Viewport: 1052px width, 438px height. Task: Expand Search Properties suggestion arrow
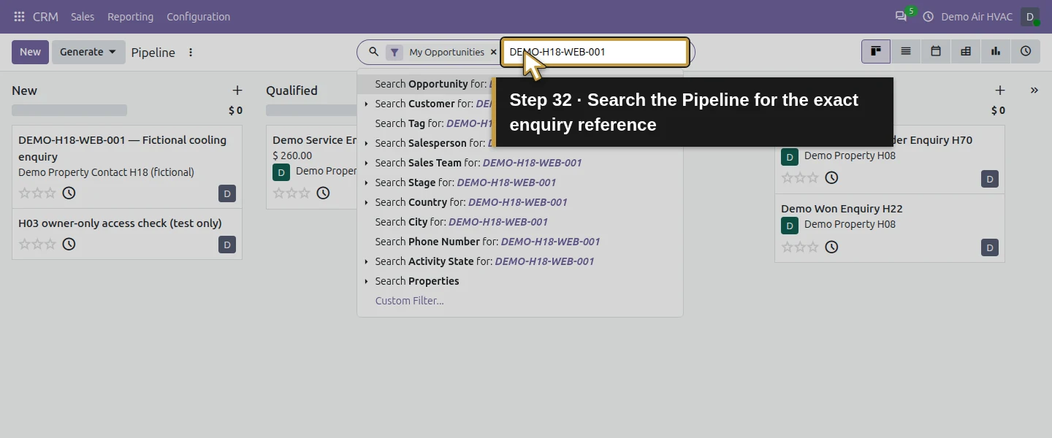[366, 281]
